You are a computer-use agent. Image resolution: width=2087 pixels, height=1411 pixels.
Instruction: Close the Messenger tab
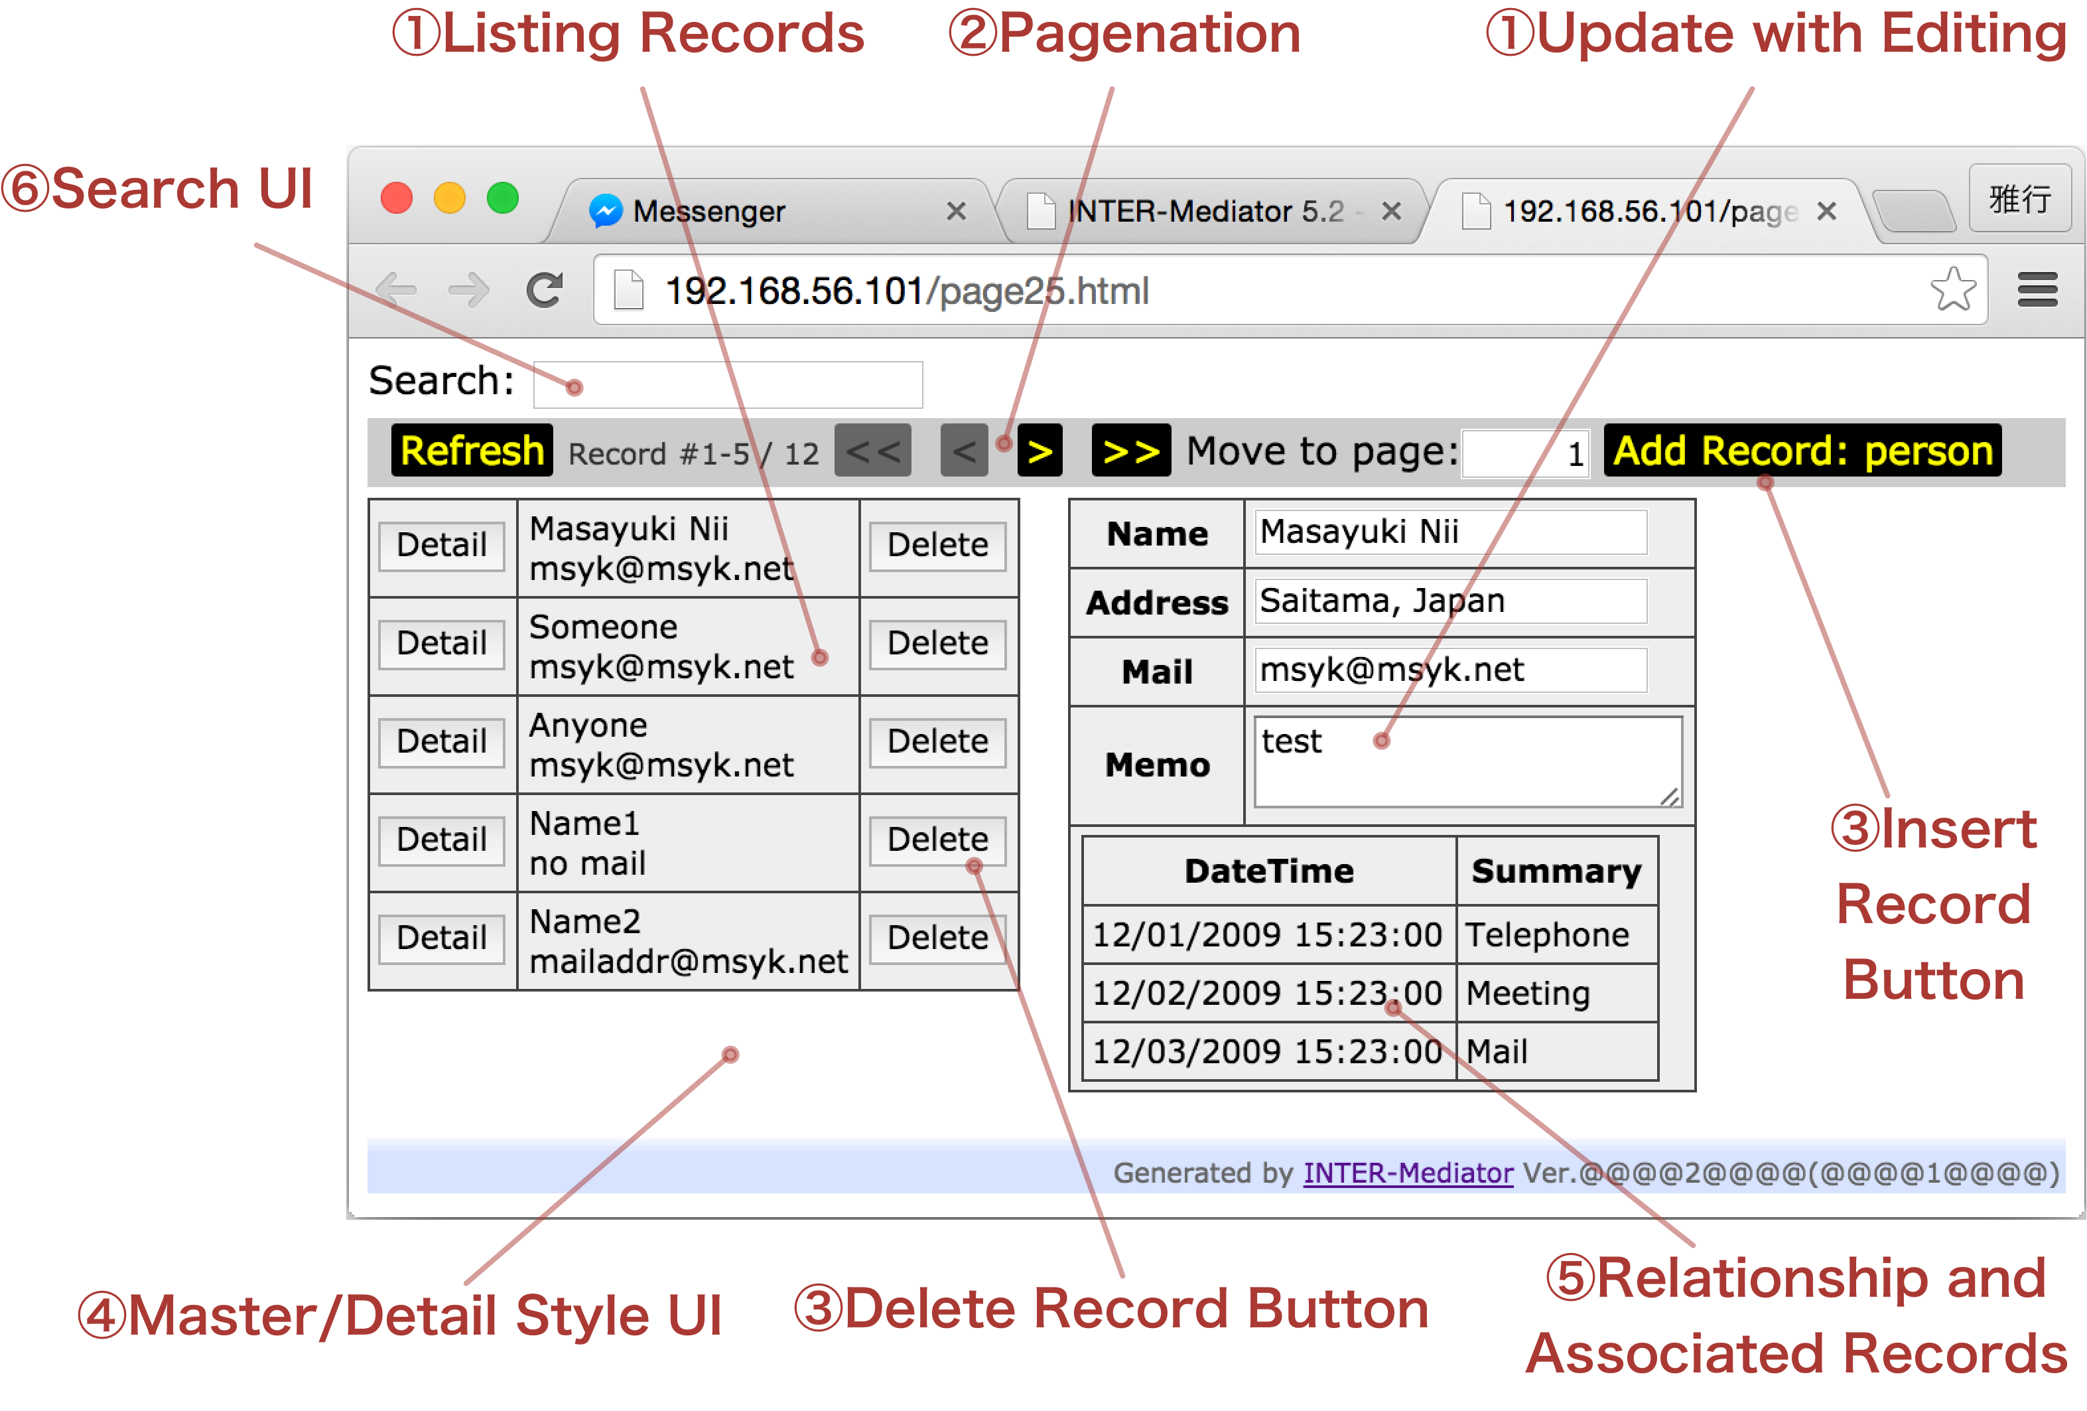pos(957,211)
